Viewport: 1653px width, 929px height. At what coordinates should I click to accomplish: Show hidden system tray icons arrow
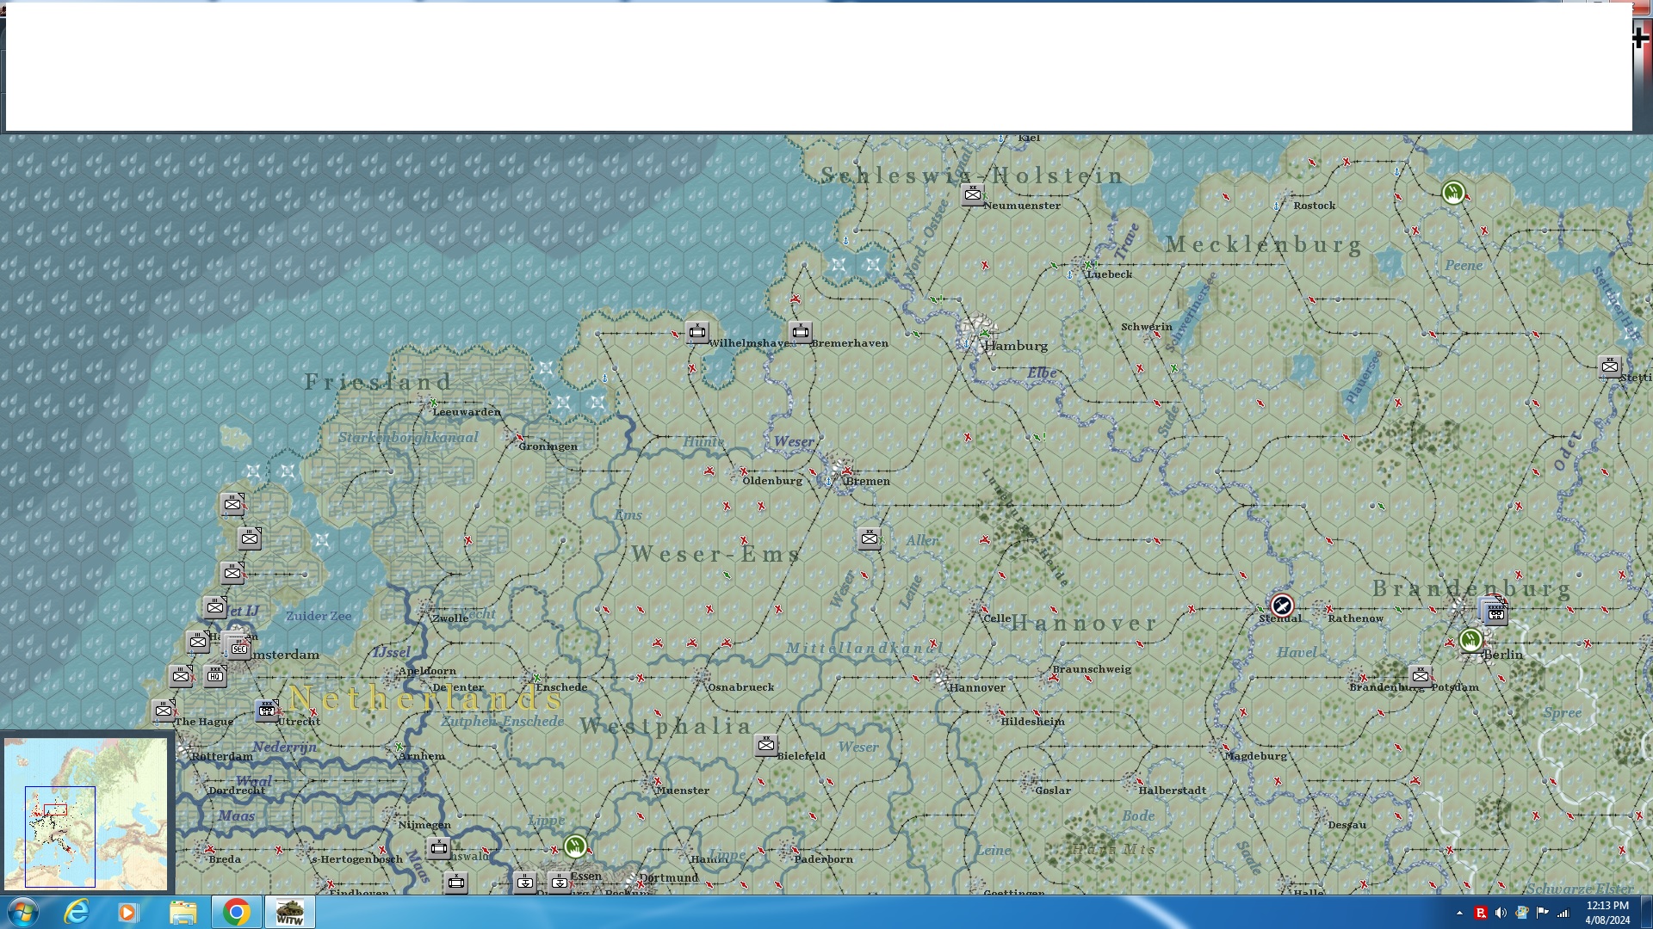click(x=1459, y=913)
